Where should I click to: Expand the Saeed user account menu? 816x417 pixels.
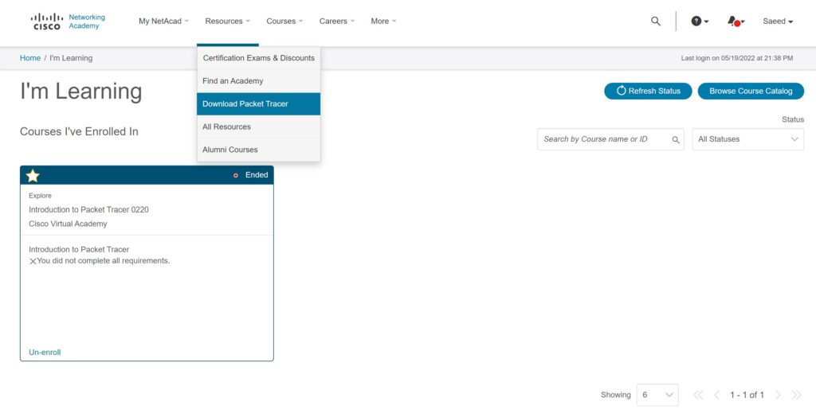coord(778,21)
